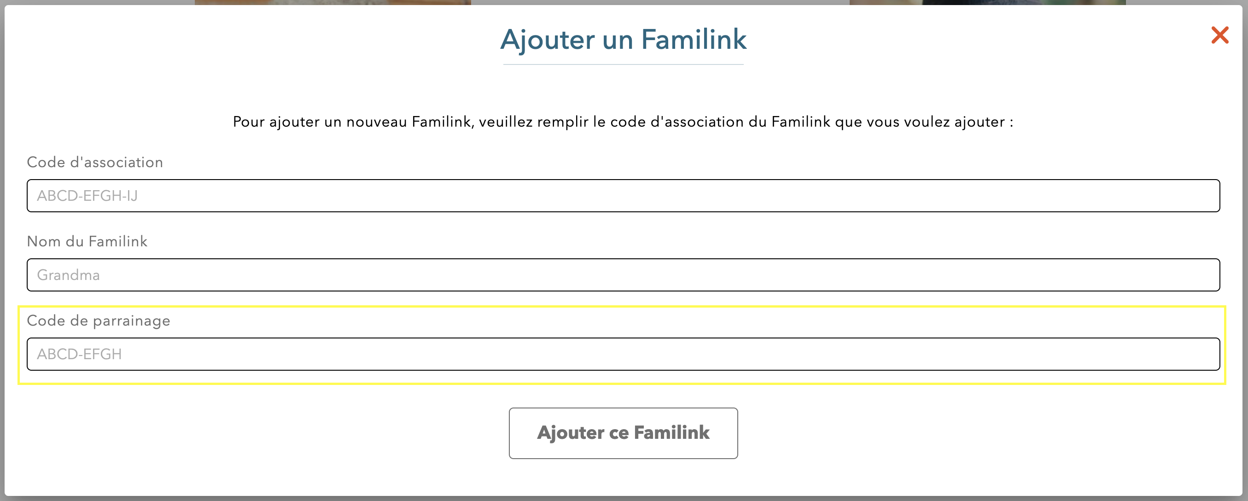Click the ABCD-EFGH placeholder text
The width and height of the screenshot is (1248, 501).
point(79,354)
